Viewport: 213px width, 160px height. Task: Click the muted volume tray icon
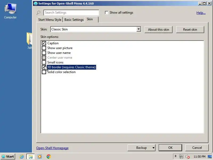188,157
